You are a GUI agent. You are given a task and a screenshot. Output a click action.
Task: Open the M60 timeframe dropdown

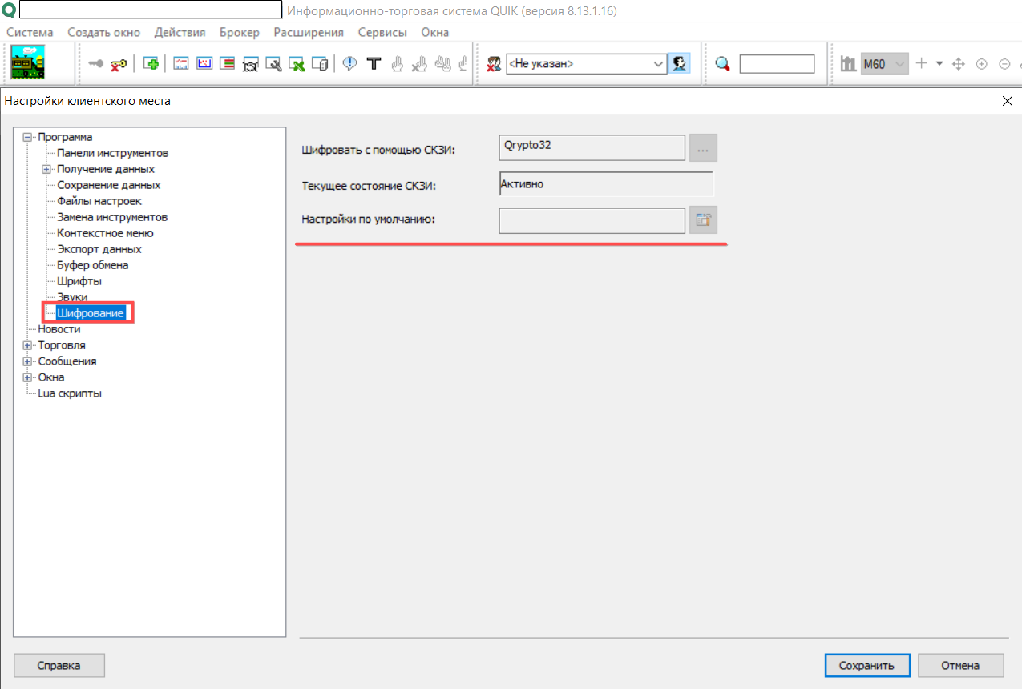pos(885,64)
